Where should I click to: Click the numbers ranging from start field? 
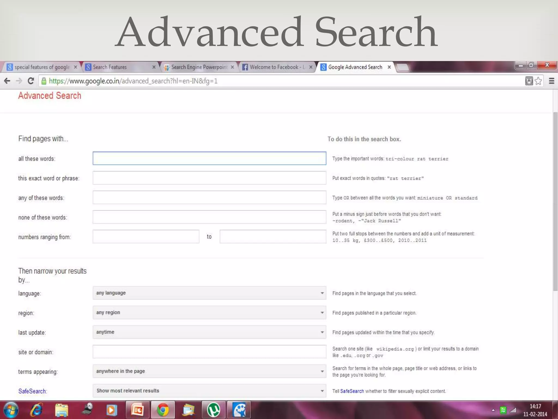tap(146, 237)
